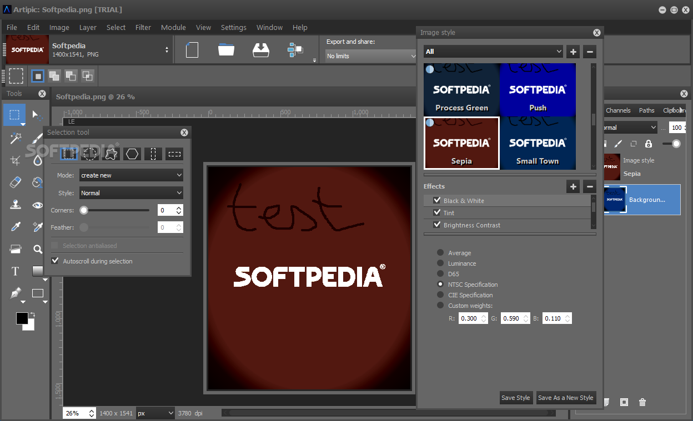The width and height of the screenshot is (693, 421).
Task: Open the Layer menu
Action: point(88,27)
